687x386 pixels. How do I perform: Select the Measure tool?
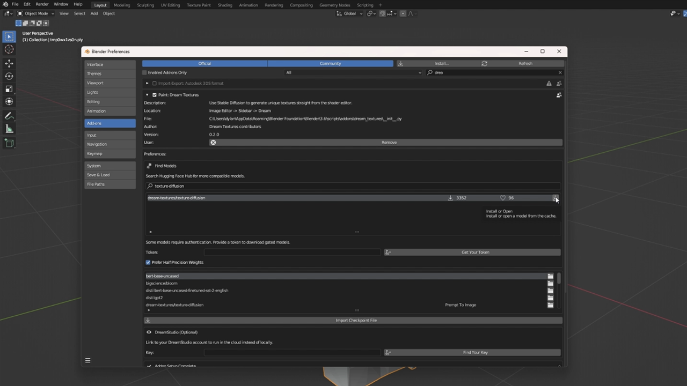(x=9, y=128)
